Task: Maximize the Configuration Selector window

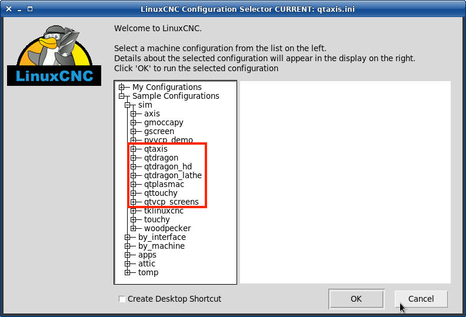Action: [30, 9]
